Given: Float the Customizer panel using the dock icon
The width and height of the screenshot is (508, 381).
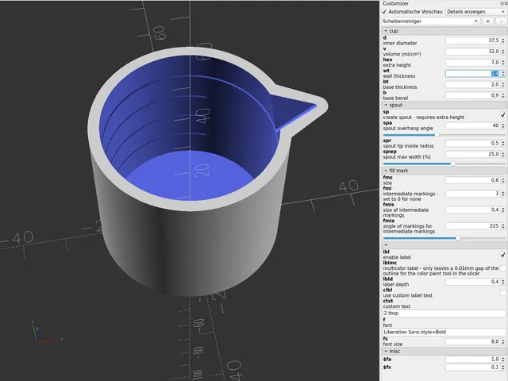Looking at the screenshot, I should (x=502, y=3).
